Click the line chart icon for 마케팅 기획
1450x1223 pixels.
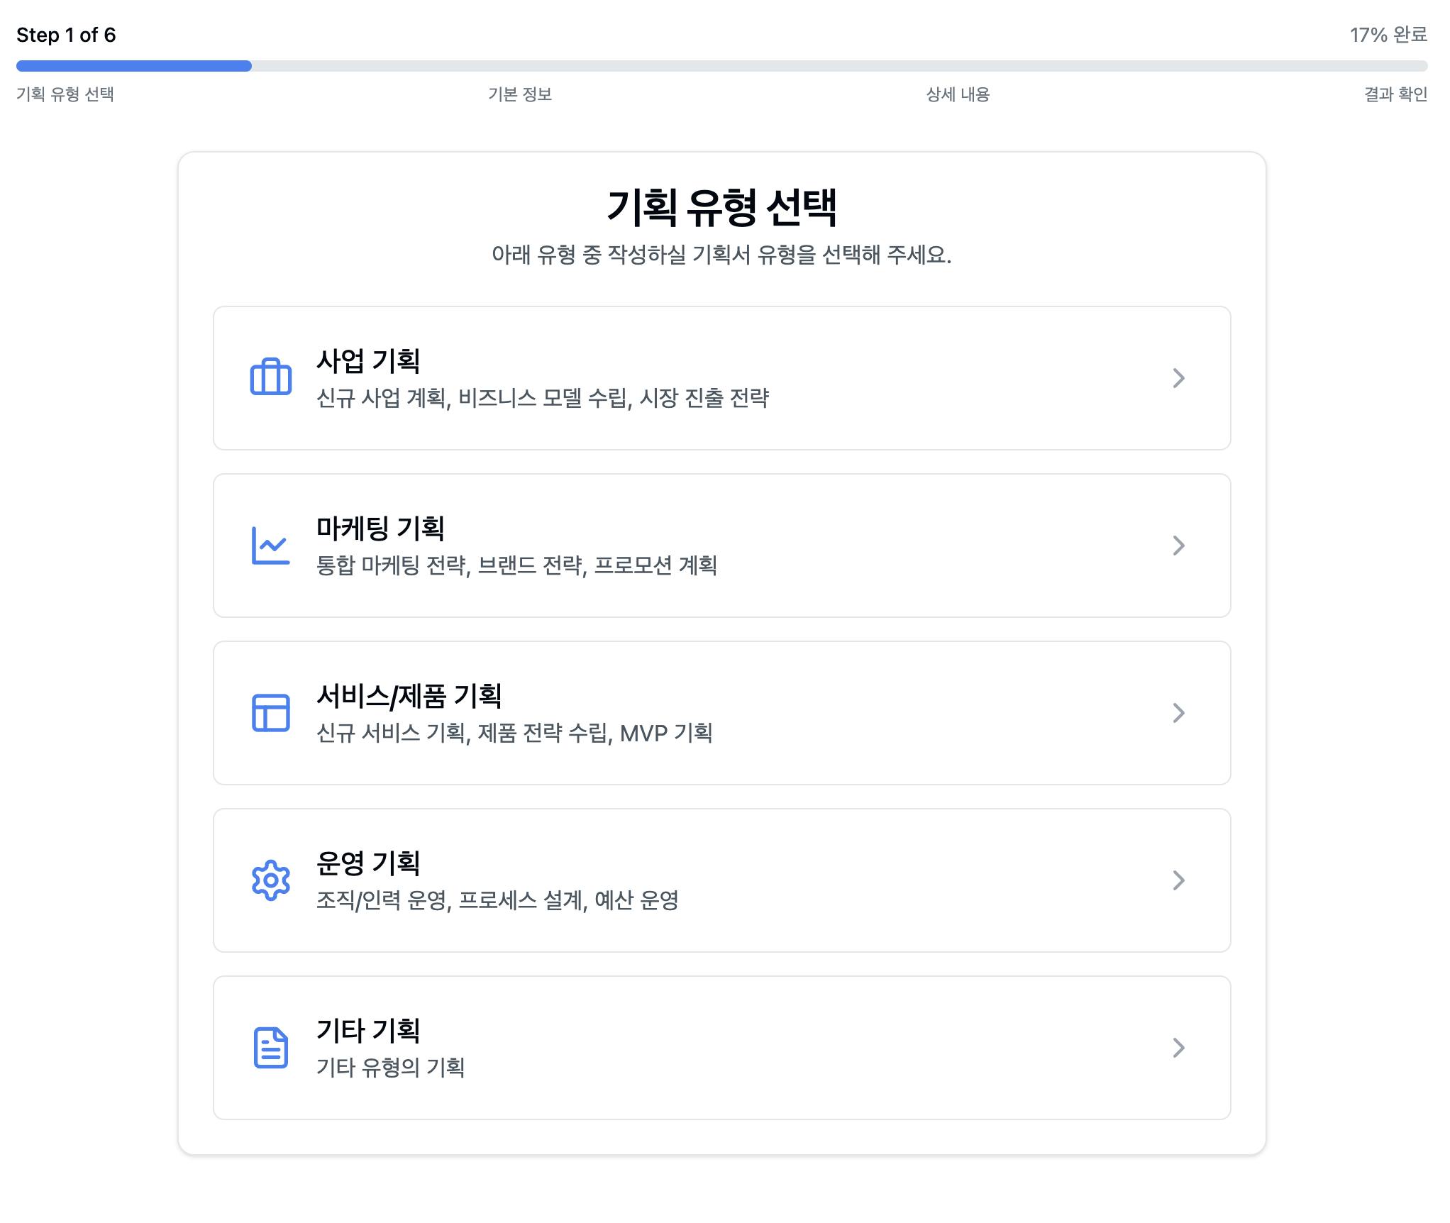(270, 546)
